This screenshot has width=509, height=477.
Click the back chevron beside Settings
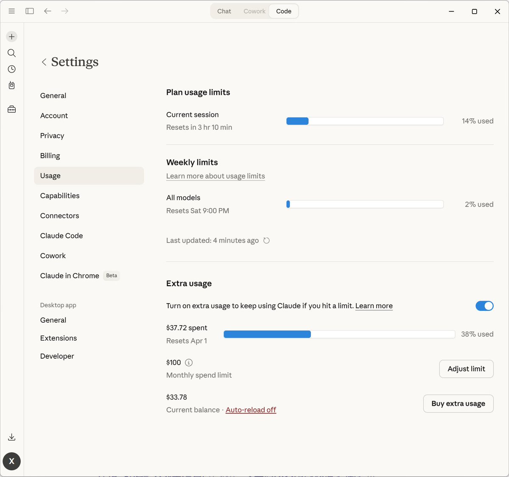click(44, 62)
